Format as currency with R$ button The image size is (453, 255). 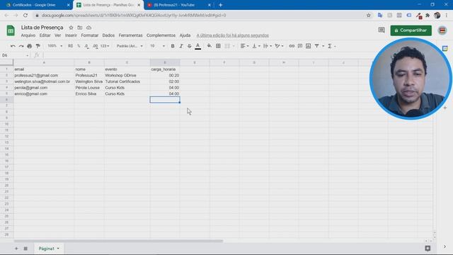coord(70,46)
